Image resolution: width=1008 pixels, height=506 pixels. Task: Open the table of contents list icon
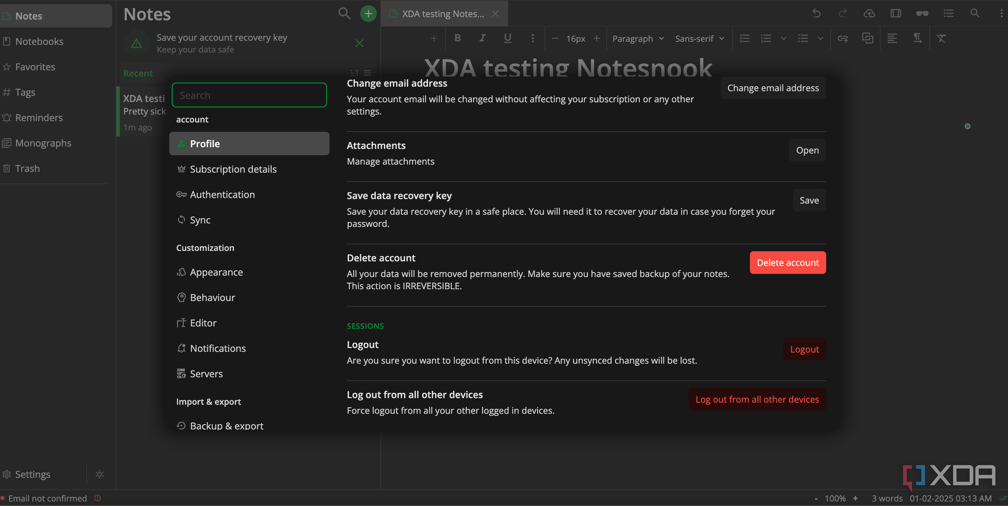[x=948, y=13]
